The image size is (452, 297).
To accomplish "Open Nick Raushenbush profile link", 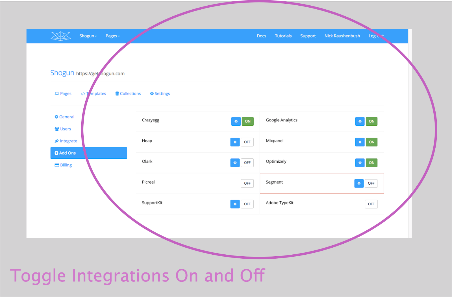I will (342, 36).
